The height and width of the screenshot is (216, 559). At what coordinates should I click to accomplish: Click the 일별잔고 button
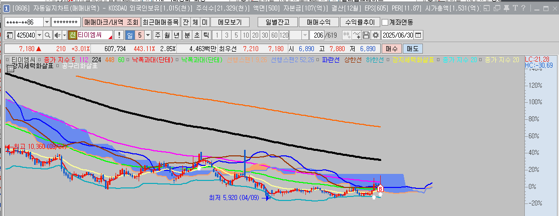(277, 23)
